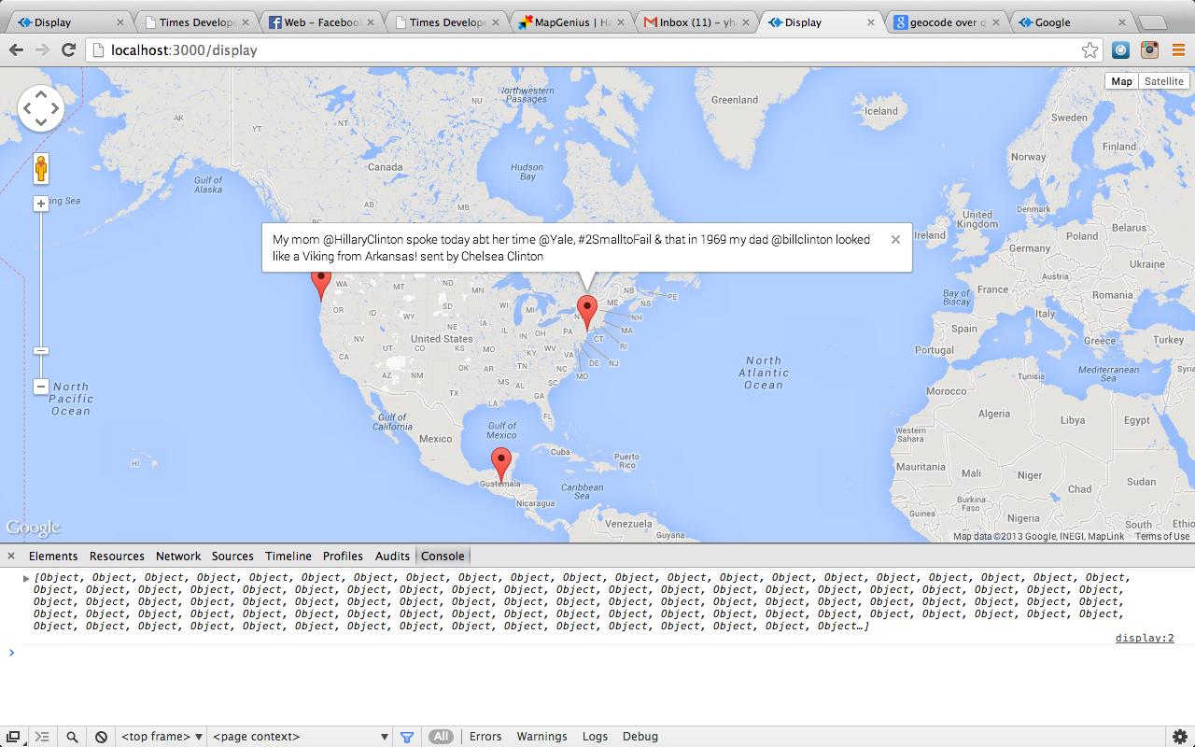This screenshot has height=747, width=1195.
Task: Open devtools settings gear
Action: pyautogui.click(x=1179, y=737)
